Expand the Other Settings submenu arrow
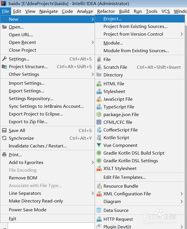The width and height of the screenshot is (187, 229). 93,74
